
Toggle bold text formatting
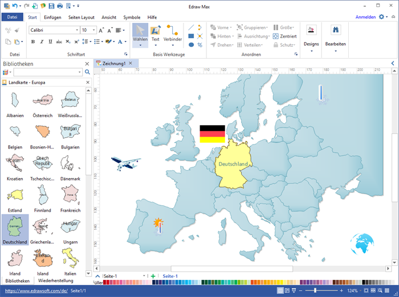tap(32, 42)
